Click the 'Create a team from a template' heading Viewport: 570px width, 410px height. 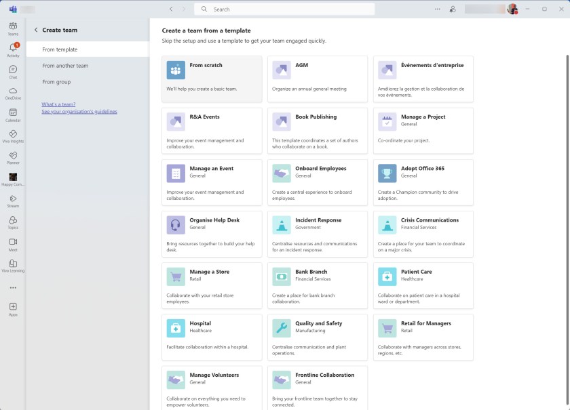click(x=206, y=30)
